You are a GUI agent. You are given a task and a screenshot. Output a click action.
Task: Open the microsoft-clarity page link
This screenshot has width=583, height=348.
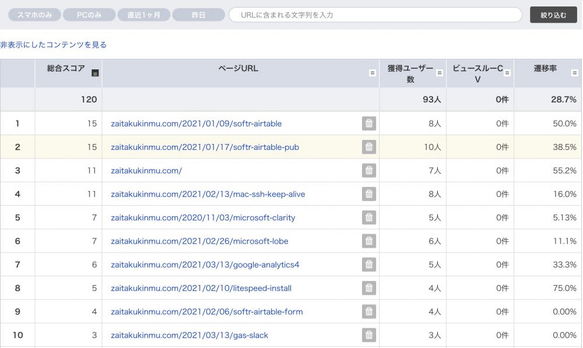pyautogui.click(x=203, y=217)
